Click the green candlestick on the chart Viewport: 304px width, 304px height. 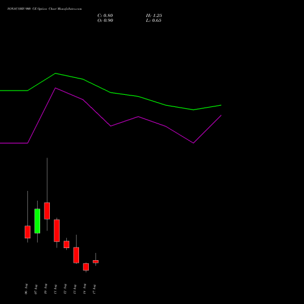click(x=37, y=221)
